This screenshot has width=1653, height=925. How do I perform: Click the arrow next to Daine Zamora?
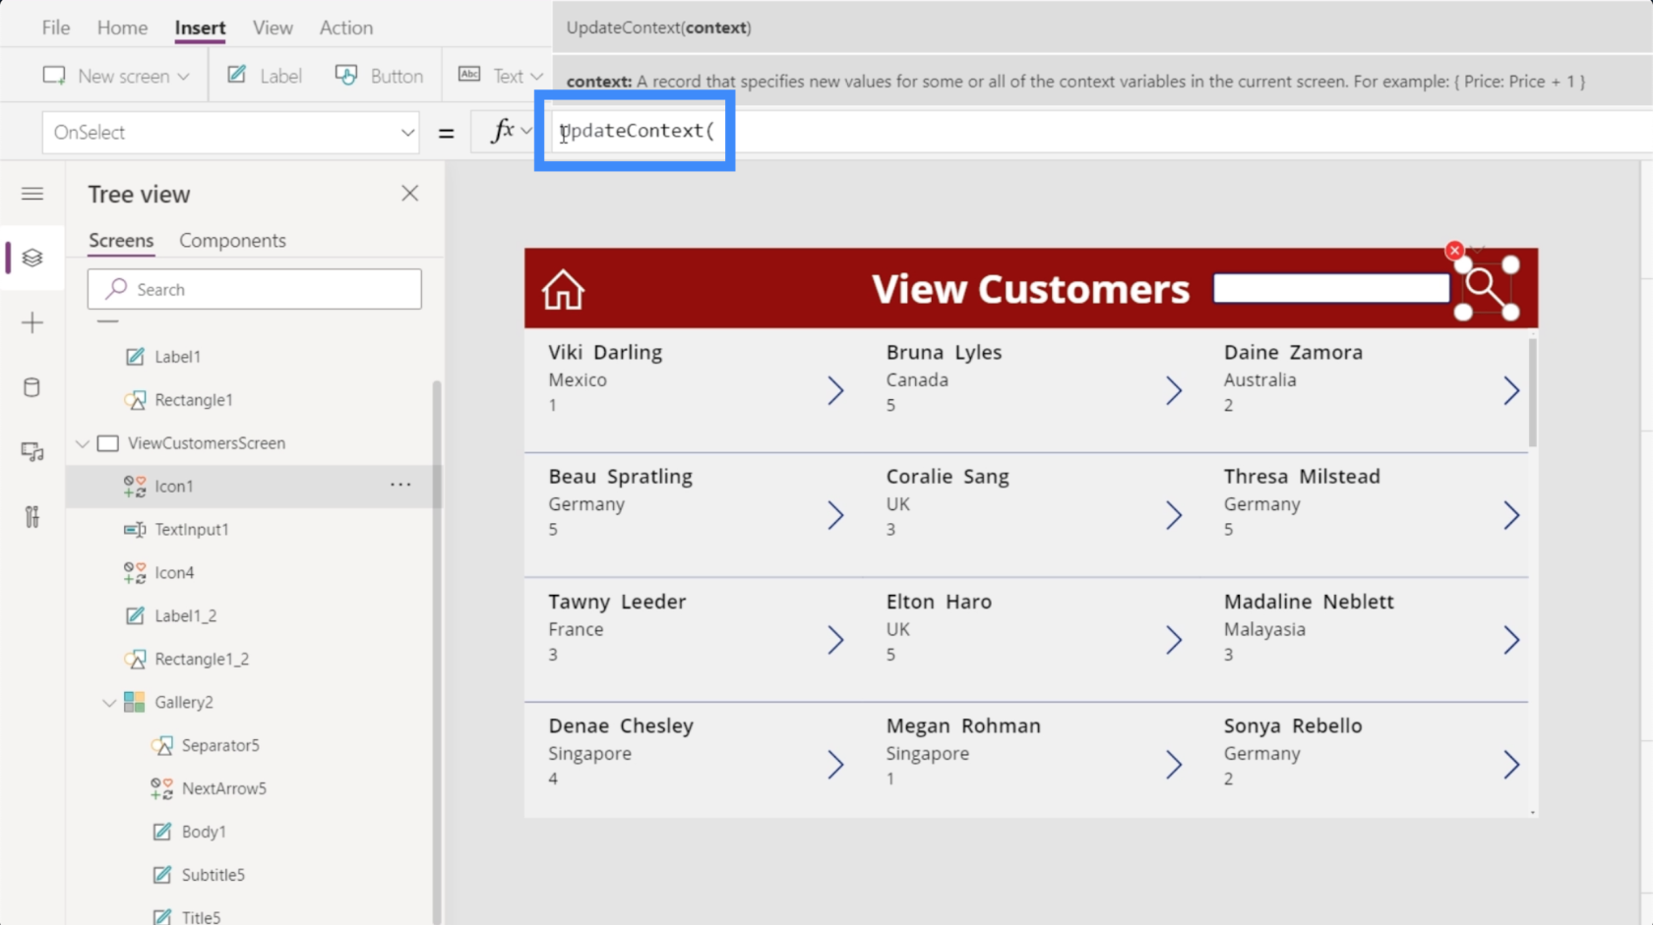(x=1511, y=391)
